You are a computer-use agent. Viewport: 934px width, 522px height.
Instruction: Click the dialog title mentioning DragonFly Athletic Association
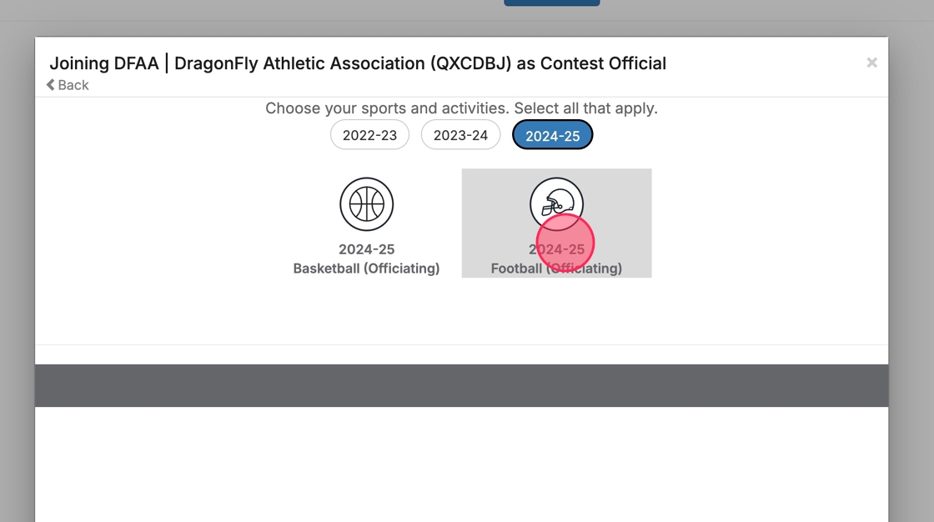pyautogui.click(x=357, y=63)
